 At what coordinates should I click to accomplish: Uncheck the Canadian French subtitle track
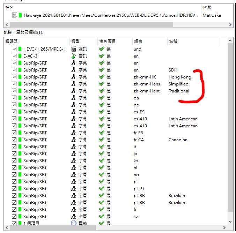coord(14,140)
